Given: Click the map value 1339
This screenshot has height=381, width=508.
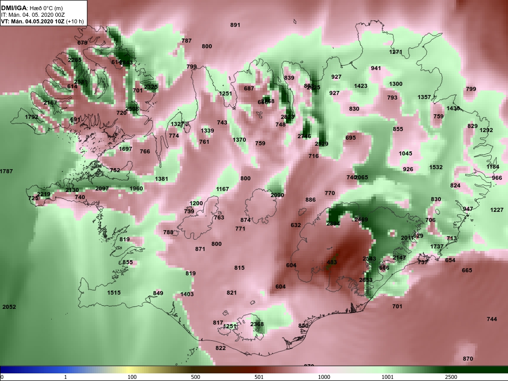Looking at the screenshot, I should click(x=207, y=130).
